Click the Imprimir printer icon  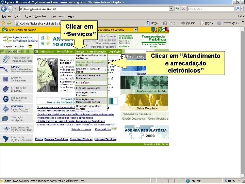click(183, 23)
